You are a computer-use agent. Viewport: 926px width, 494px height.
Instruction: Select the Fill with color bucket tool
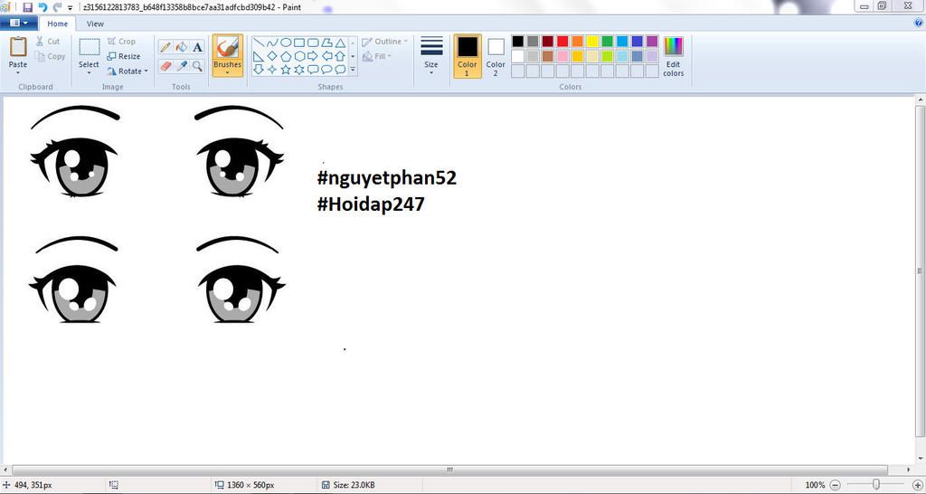point(182,47)
